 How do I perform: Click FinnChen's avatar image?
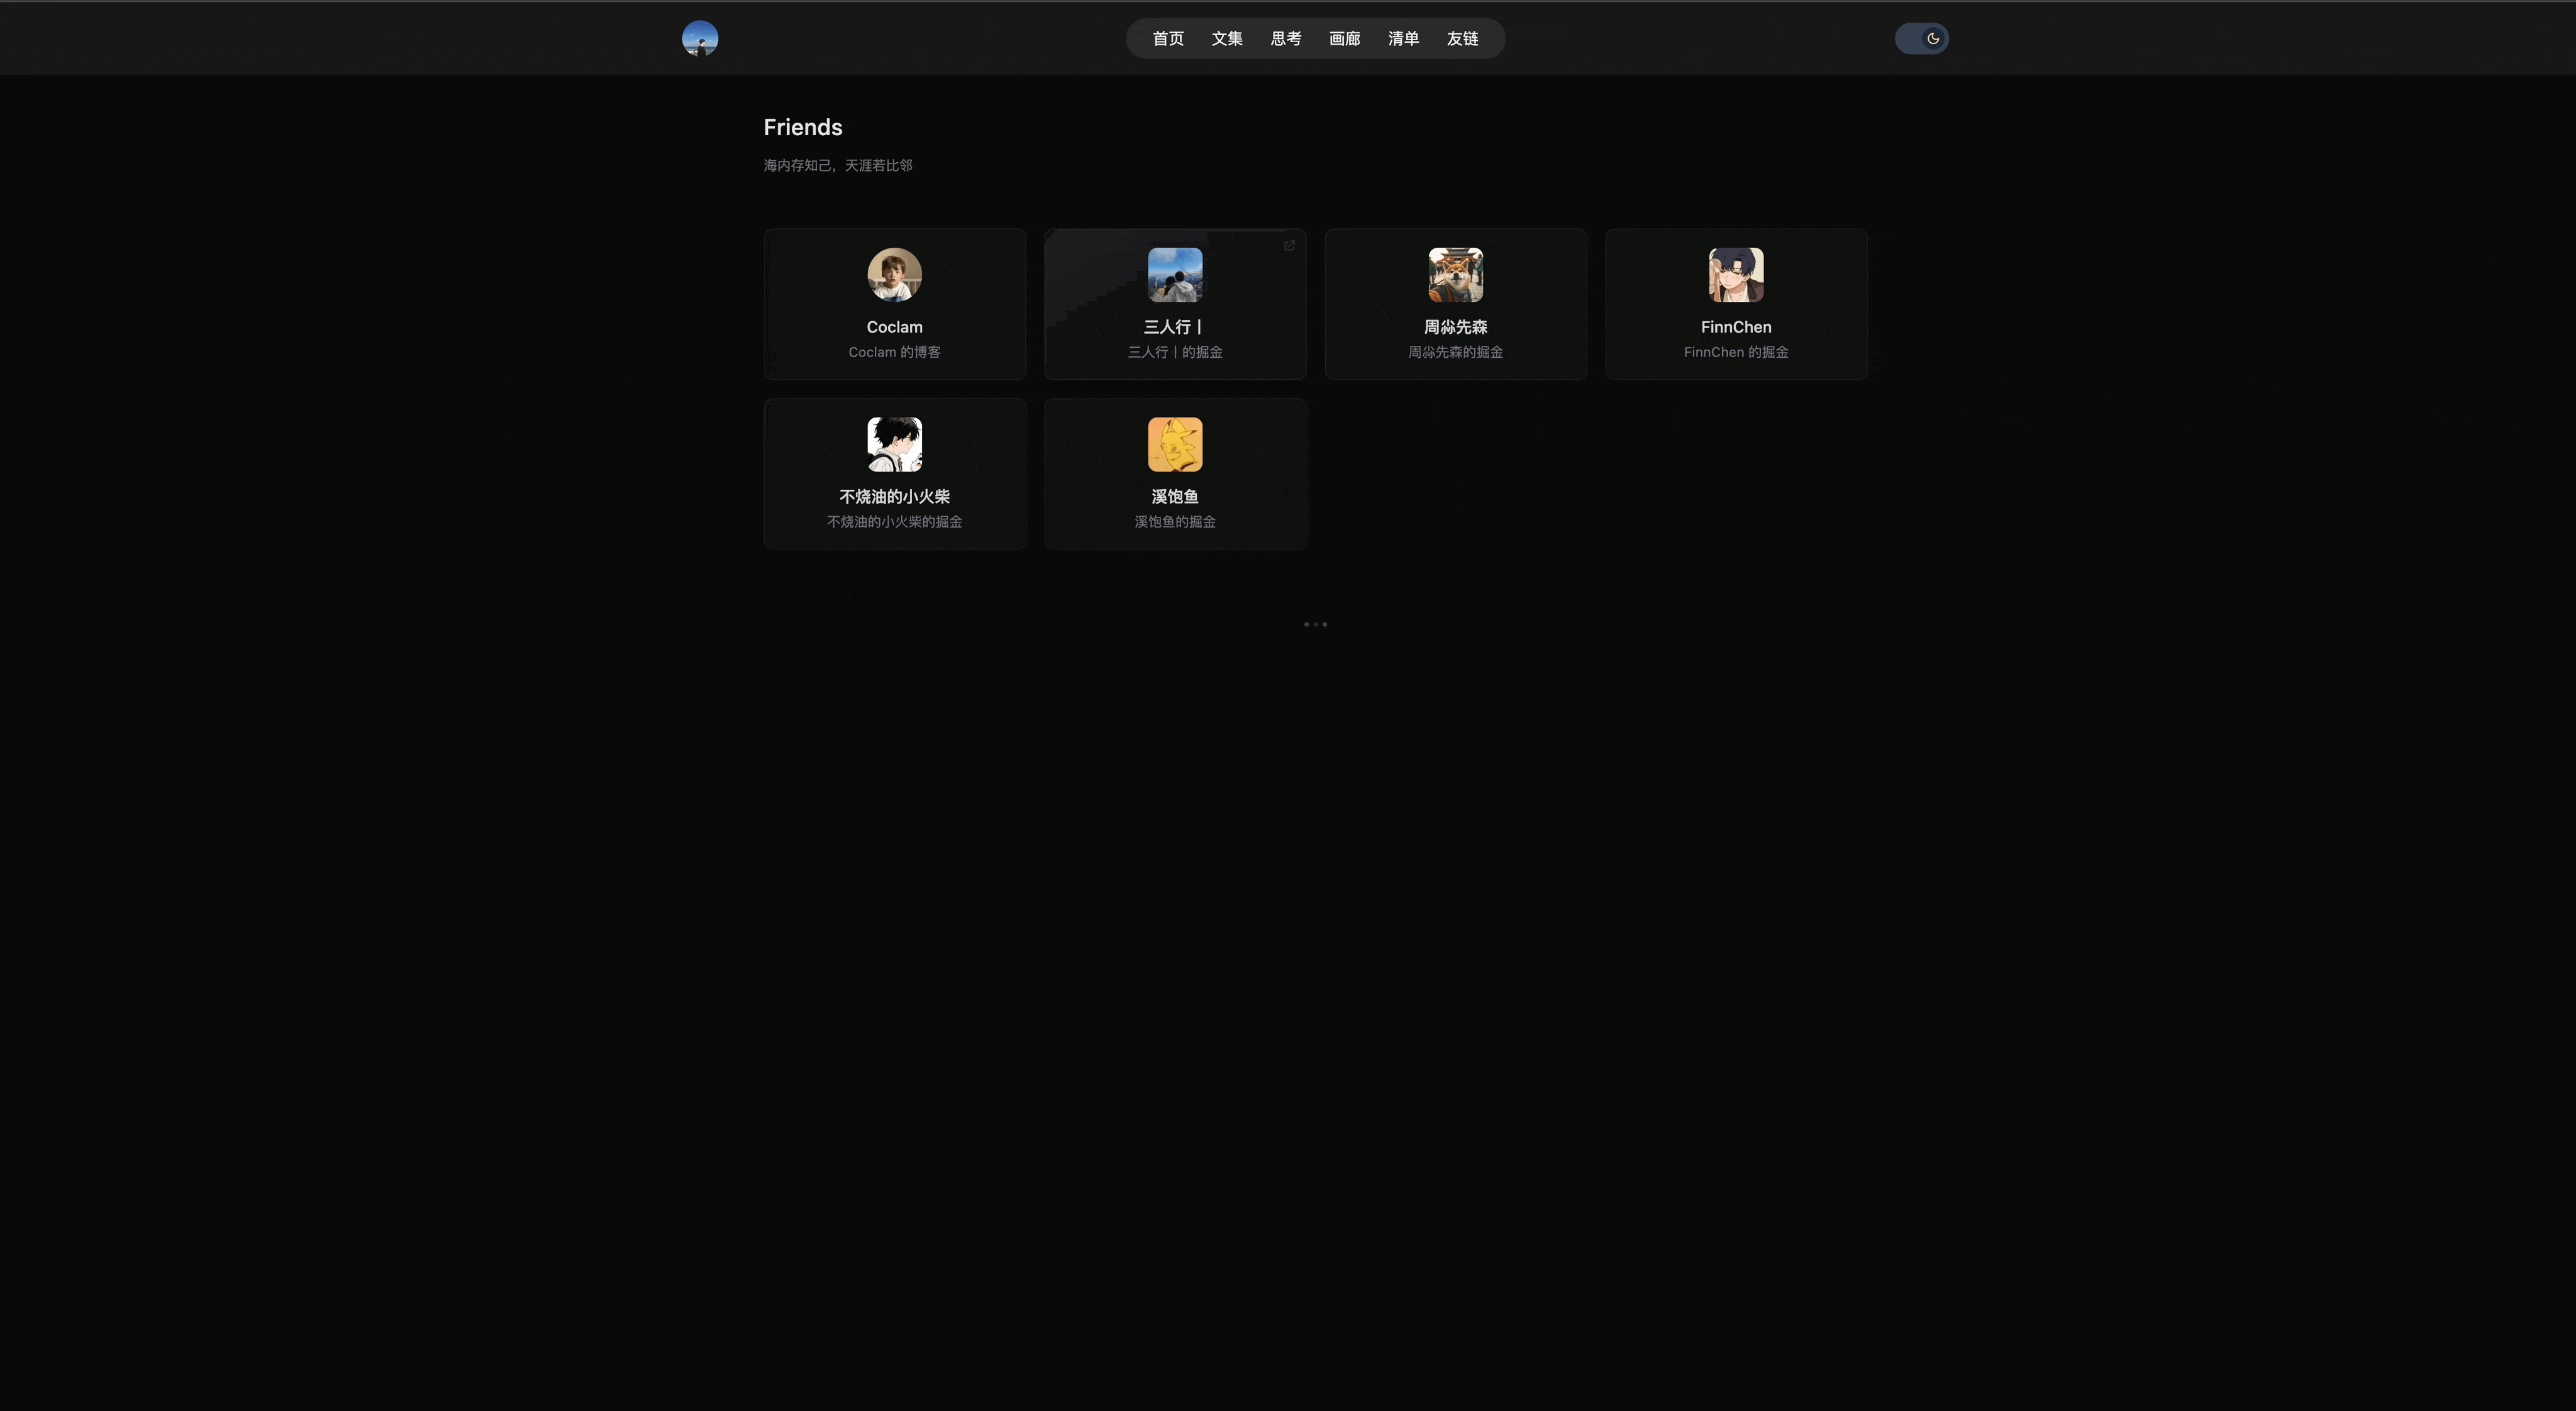pyautogui.click(x=1735, y=274)
